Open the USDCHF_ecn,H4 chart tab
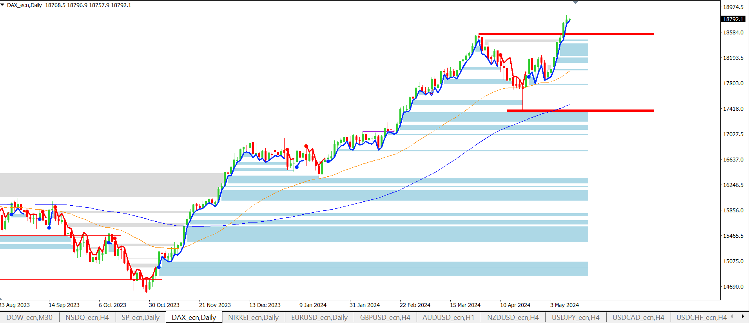This screenshot has height=323, width=749. (702, 318)
